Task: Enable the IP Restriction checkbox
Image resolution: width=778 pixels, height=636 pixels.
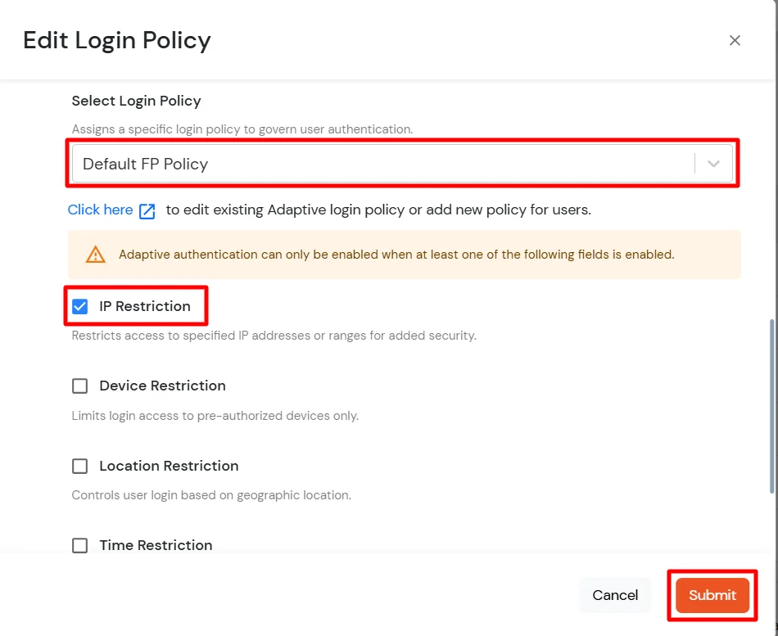Action: pyautogui.click(x=79, y=306)
